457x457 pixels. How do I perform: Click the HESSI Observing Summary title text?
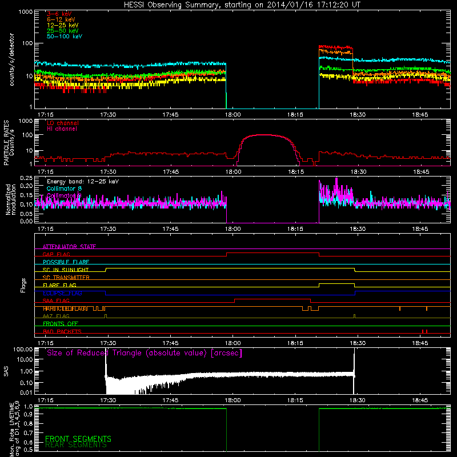(242, 5)
